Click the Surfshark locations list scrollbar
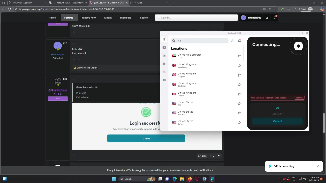326x183 pixels. click(244, 53)
